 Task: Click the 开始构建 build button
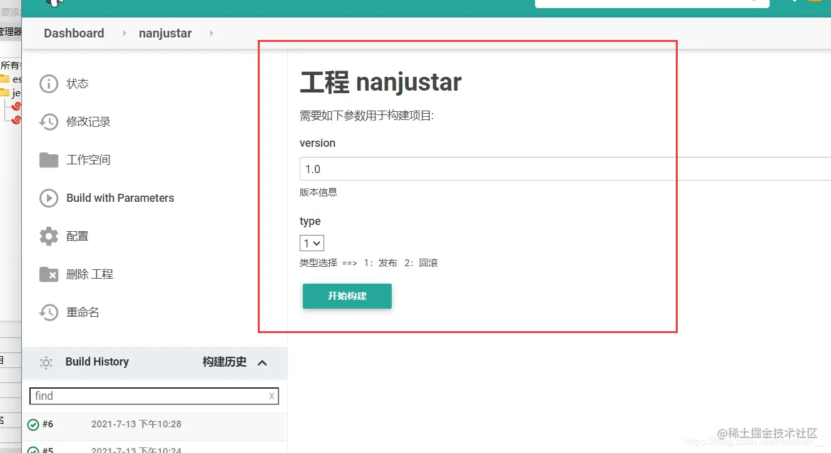point(347,296)
